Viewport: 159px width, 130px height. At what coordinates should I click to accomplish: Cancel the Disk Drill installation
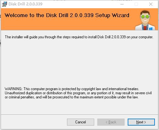[x=81, y=122]
